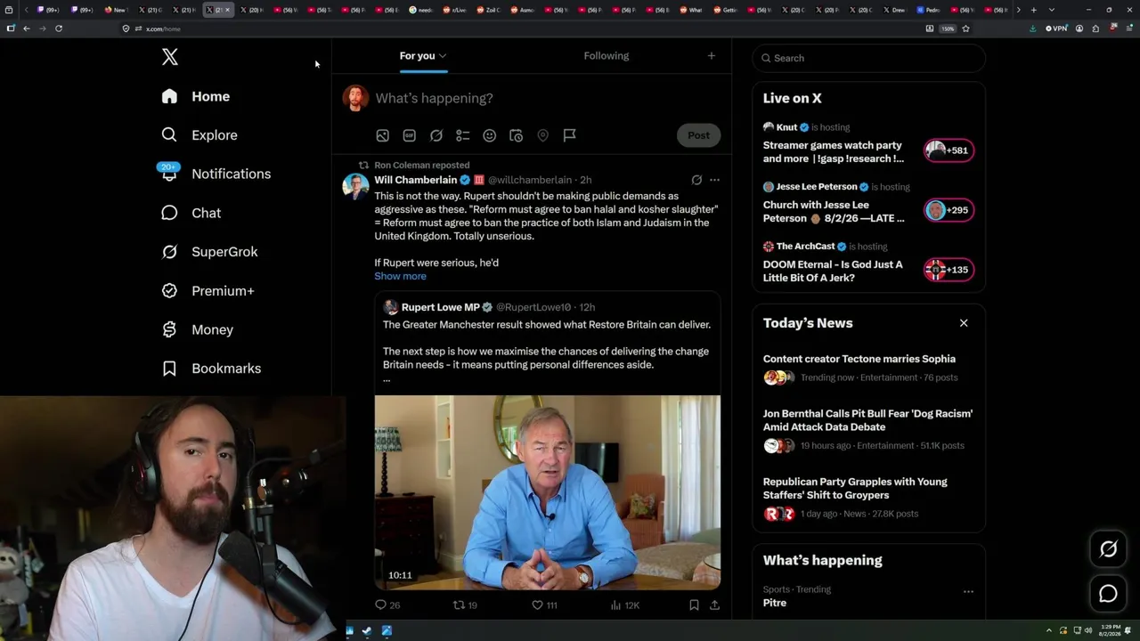Tag a location on the post
1140x641 pixels.
[x=542, y=135]
